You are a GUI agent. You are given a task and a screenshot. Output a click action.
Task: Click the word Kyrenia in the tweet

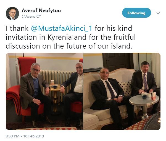pos(60,38)
